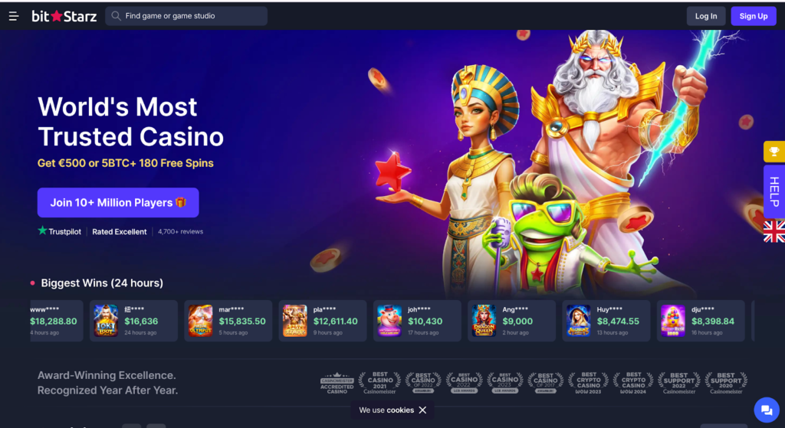Open the cookies policy link

tap(400, 410)
